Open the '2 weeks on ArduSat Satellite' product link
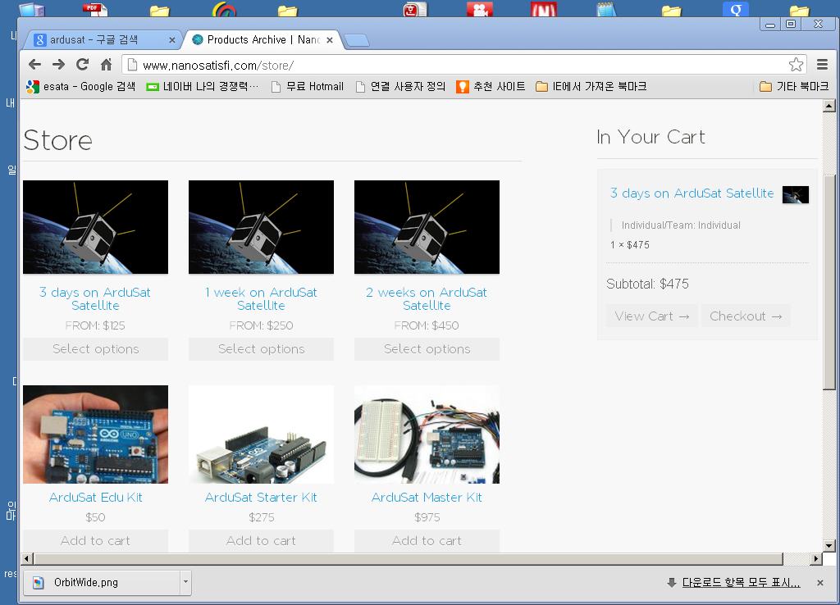Image resolution: width=840 pixels, height=605 pixels. tap(427, 298)
